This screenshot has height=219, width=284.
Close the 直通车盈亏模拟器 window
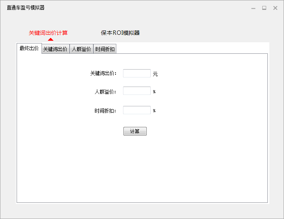(x=275, y=8)
